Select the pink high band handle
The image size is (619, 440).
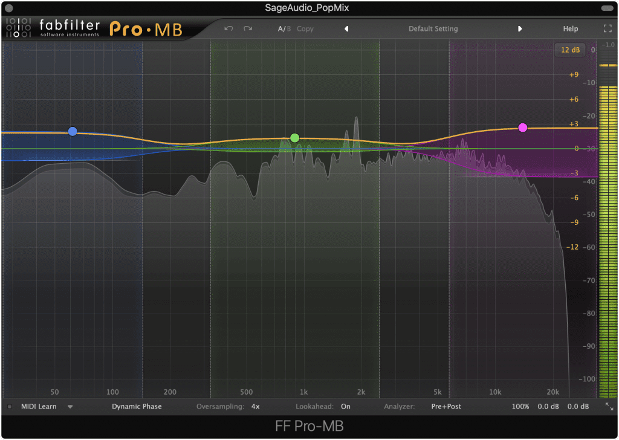pyautogui.click(x=523, y=128)
